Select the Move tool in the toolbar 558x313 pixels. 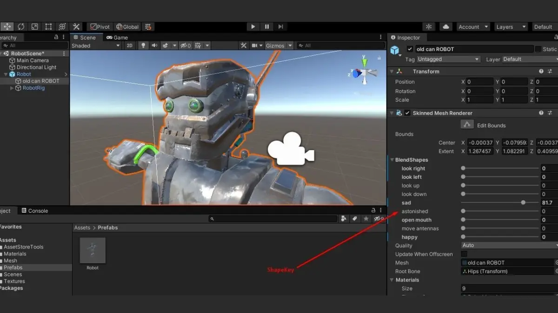point(8,27)
